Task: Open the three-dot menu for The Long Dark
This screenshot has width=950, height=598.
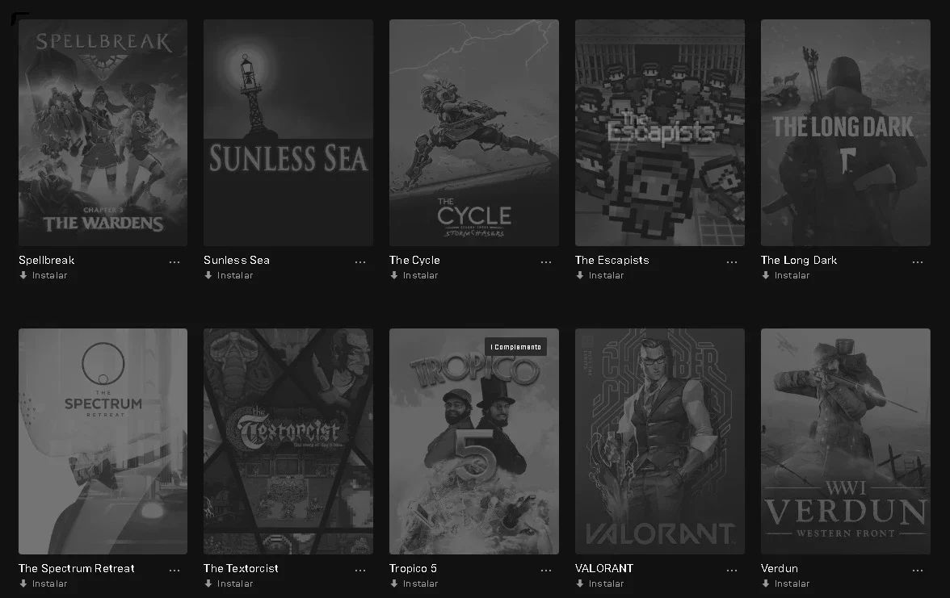Action: point(918,262)
